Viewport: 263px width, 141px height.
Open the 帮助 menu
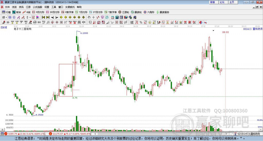[79, 7]
